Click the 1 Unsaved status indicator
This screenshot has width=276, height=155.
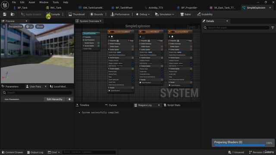point(236,152)
